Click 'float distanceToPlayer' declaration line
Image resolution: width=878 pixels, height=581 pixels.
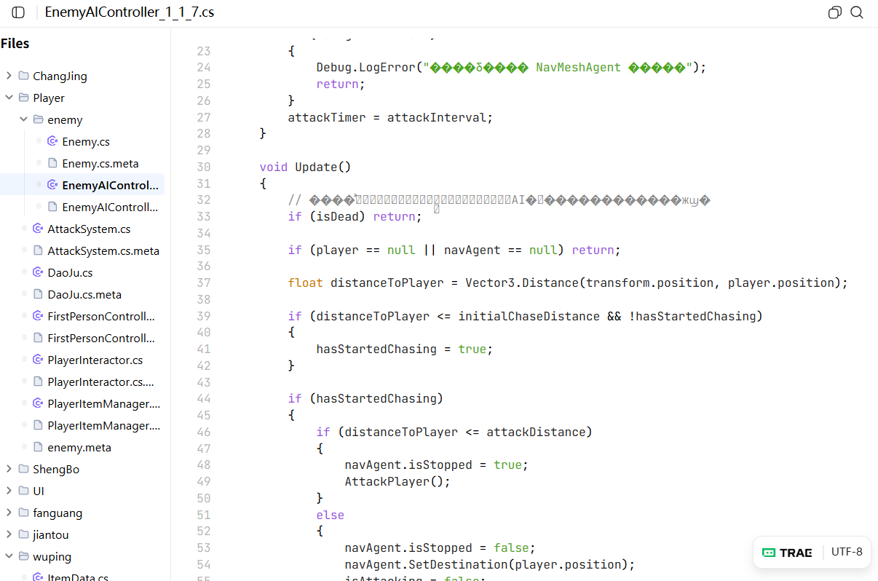click(x=568, y=282)
